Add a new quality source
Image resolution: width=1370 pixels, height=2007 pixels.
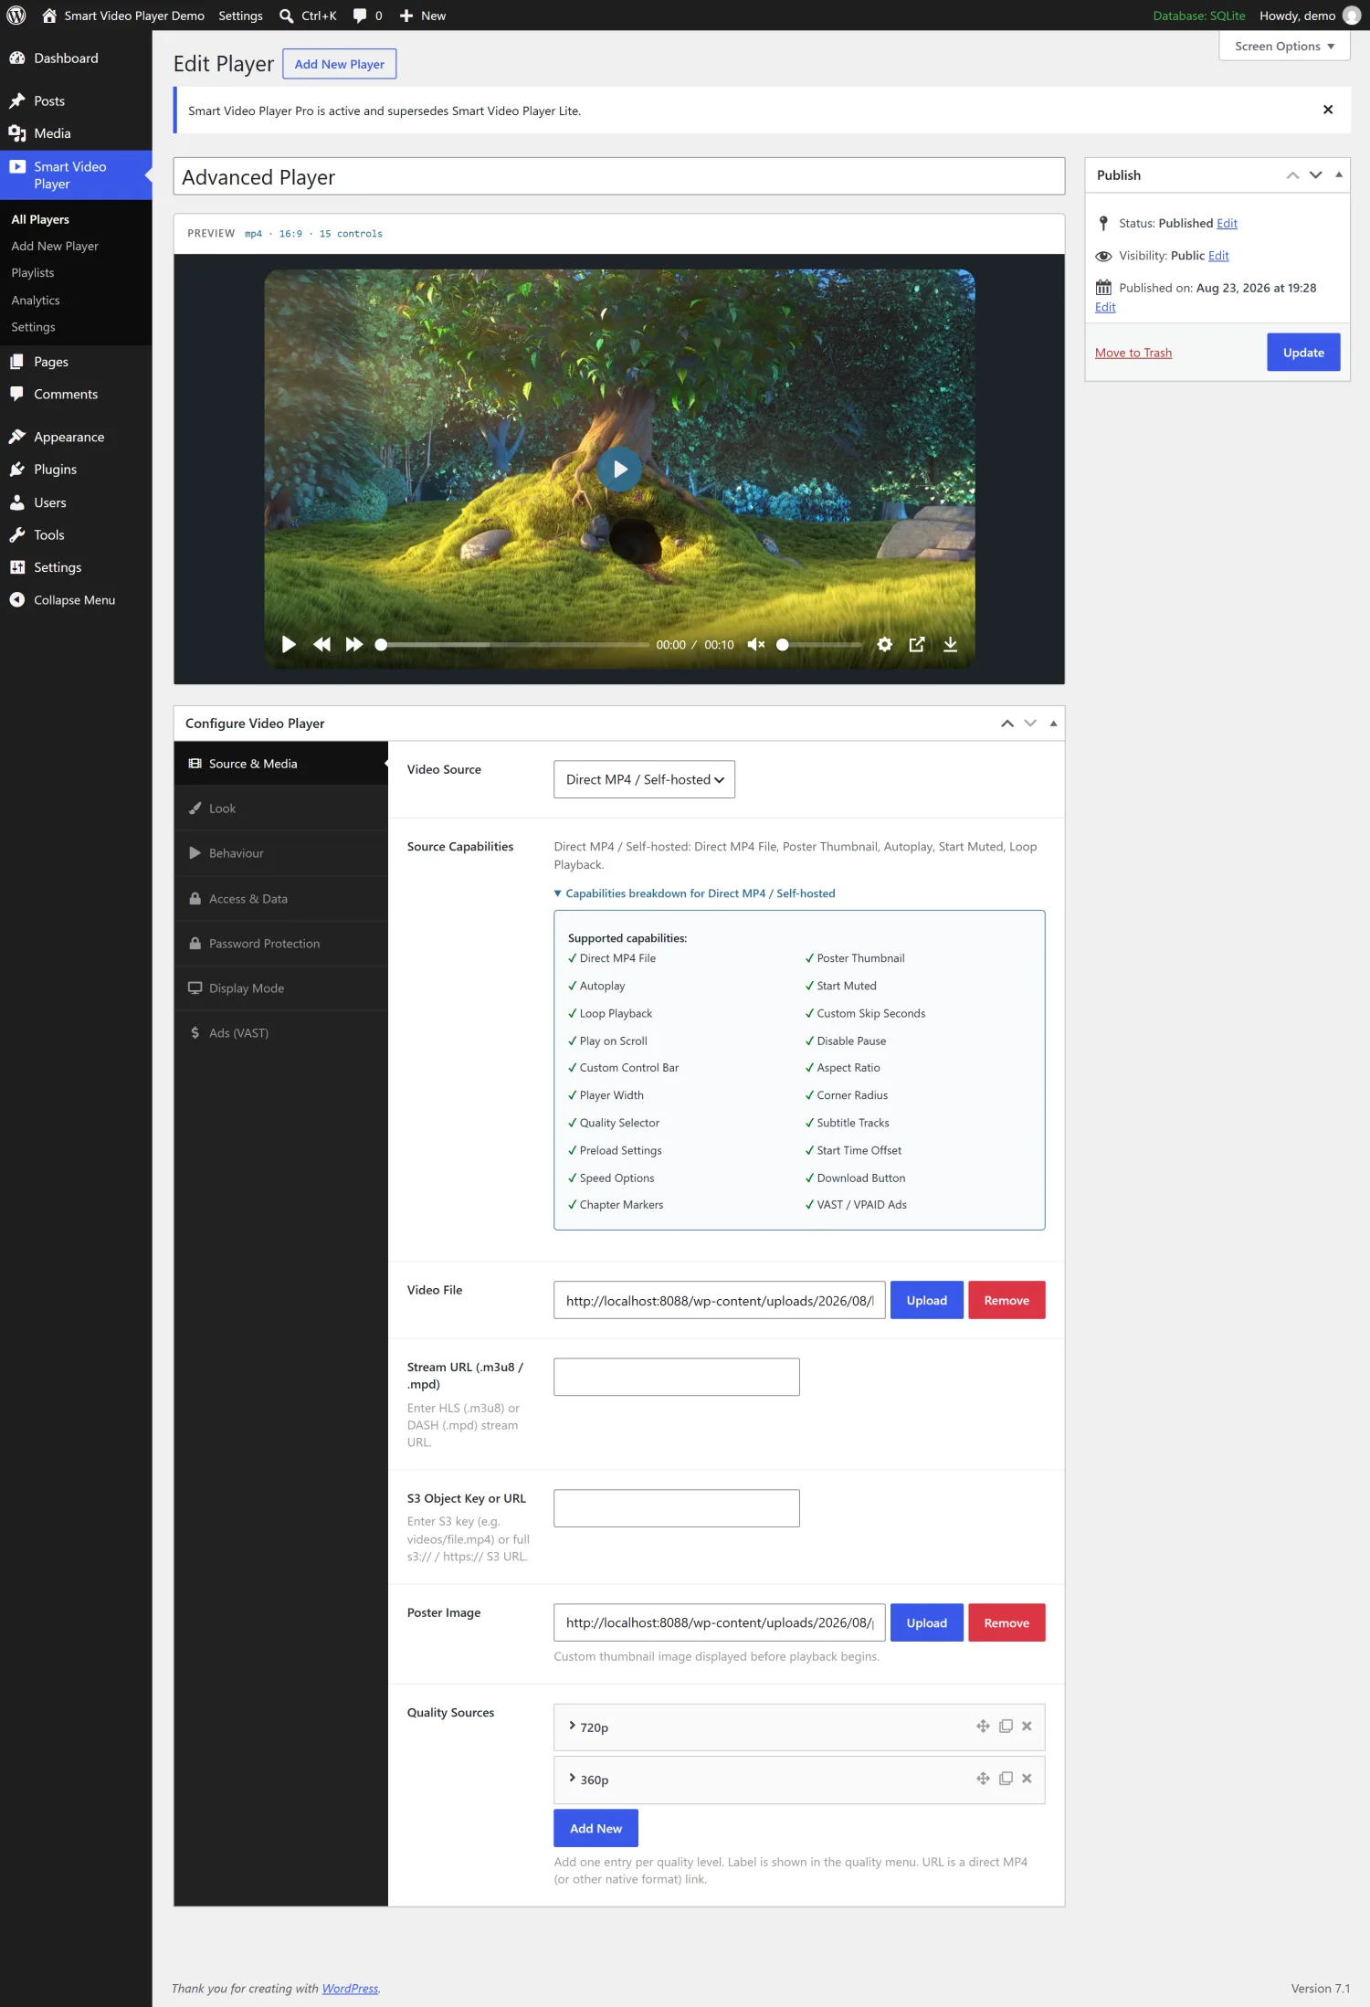pyautogui.click(x=595, y=1828)
